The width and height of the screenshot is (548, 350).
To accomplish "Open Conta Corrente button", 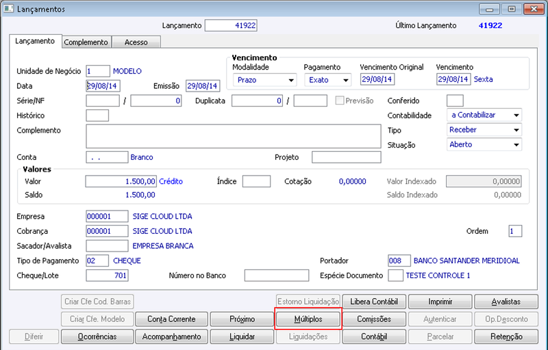I will [x=171, y=319].
